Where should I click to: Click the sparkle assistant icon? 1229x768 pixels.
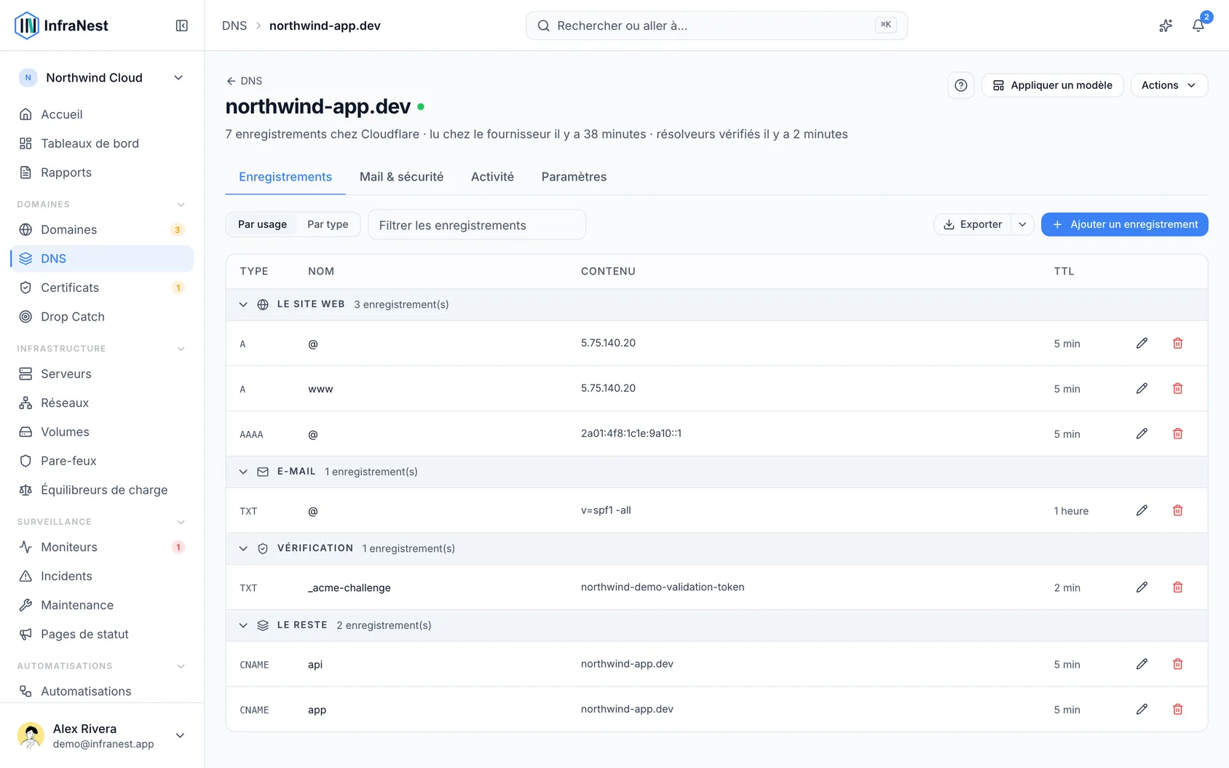1166,25
